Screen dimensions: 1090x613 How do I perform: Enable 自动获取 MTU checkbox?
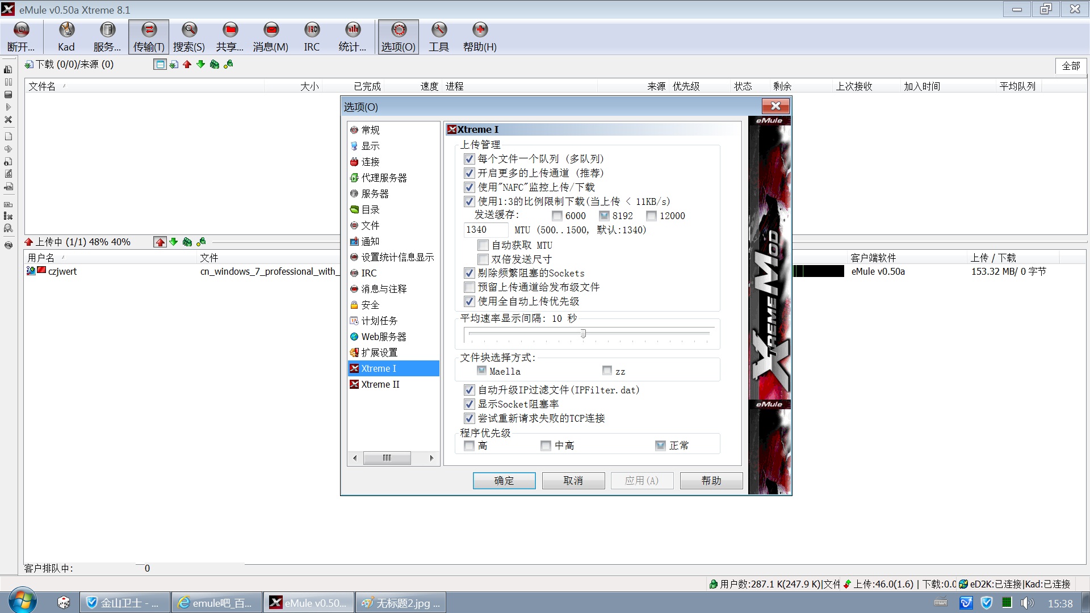483,245
